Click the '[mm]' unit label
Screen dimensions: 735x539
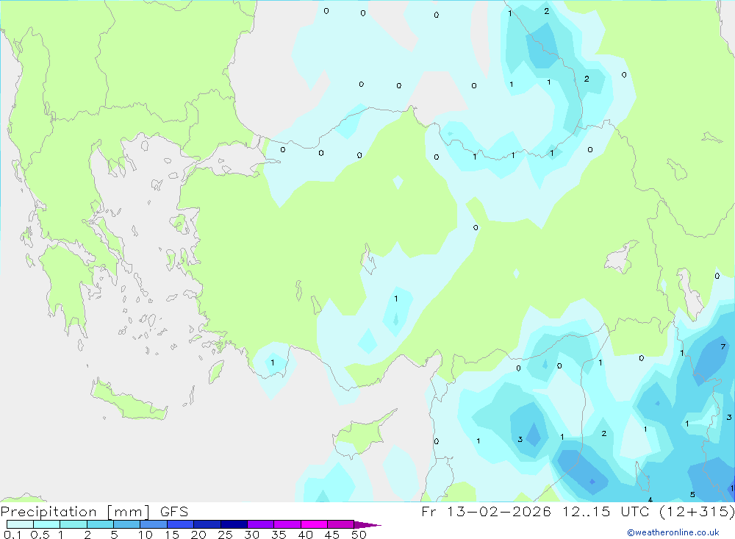(x=129, y=511)
